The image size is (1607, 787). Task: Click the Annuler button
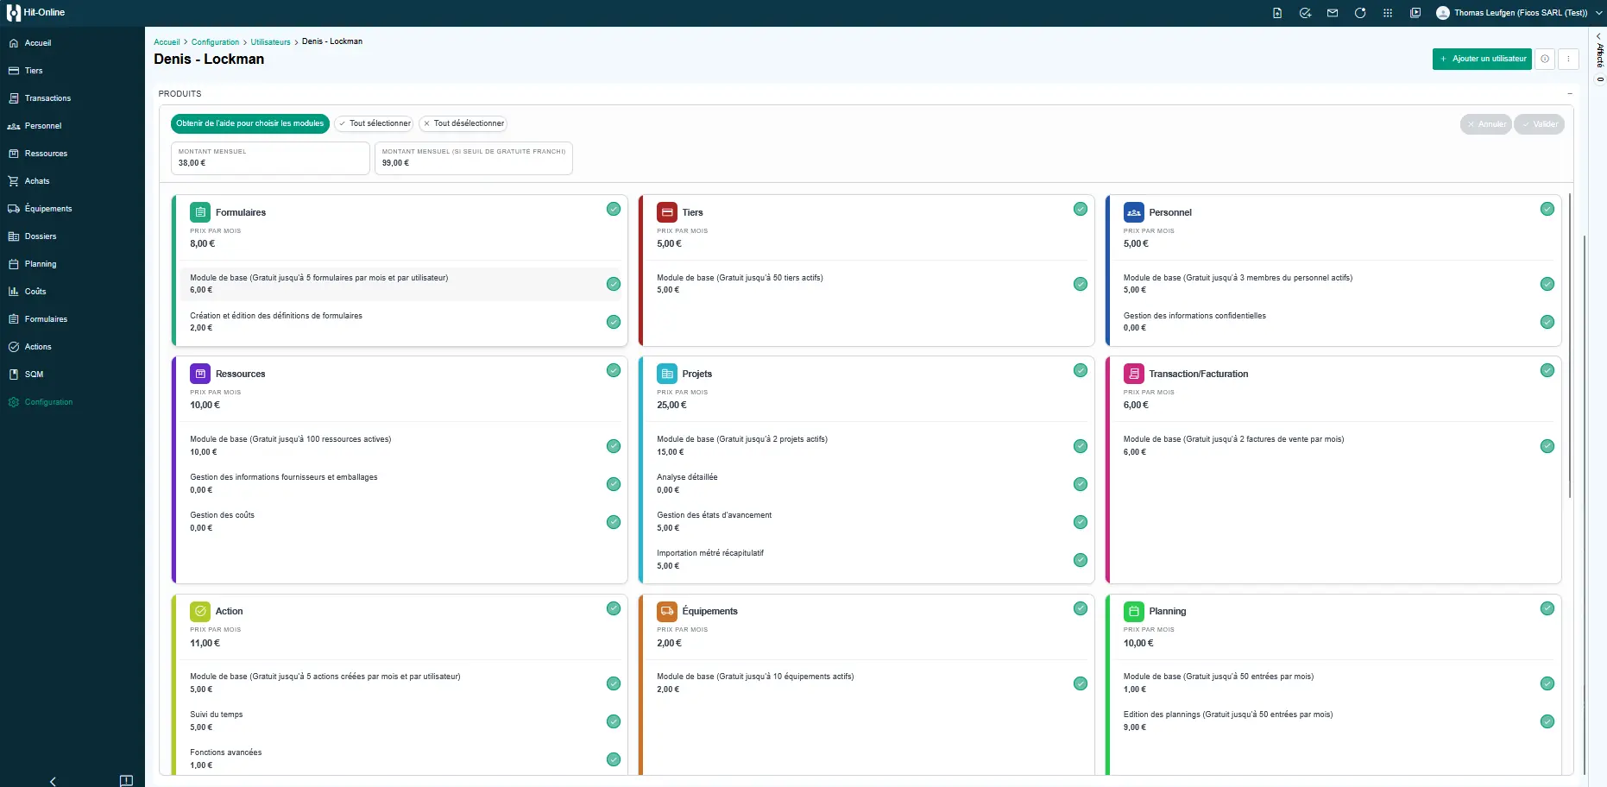tap(1486, 124)
